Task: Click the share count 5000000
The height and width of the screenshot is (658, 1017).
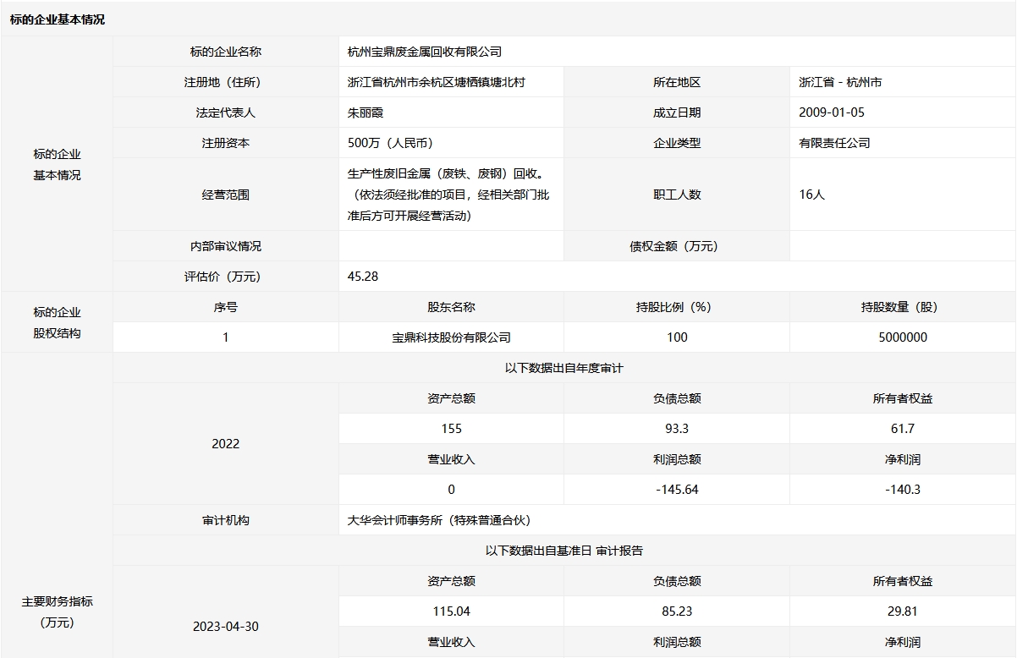Action: click(x=903, y=337)
